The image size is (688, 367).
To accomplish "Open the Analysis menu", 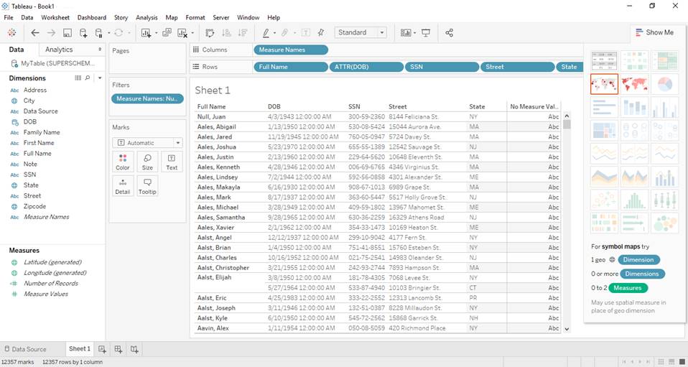I will pos(147,17).
